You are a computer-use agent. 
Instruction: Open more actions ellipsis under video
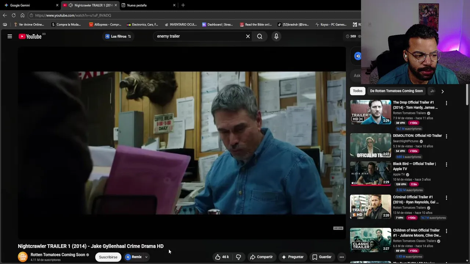341,257
